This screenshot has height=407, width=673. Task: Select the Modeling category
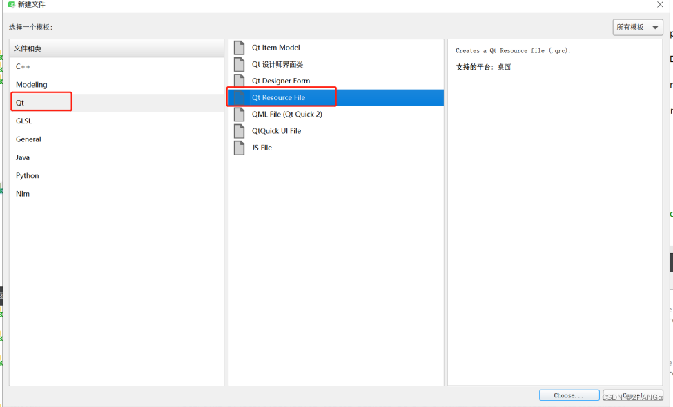click(x=117, y=84)
